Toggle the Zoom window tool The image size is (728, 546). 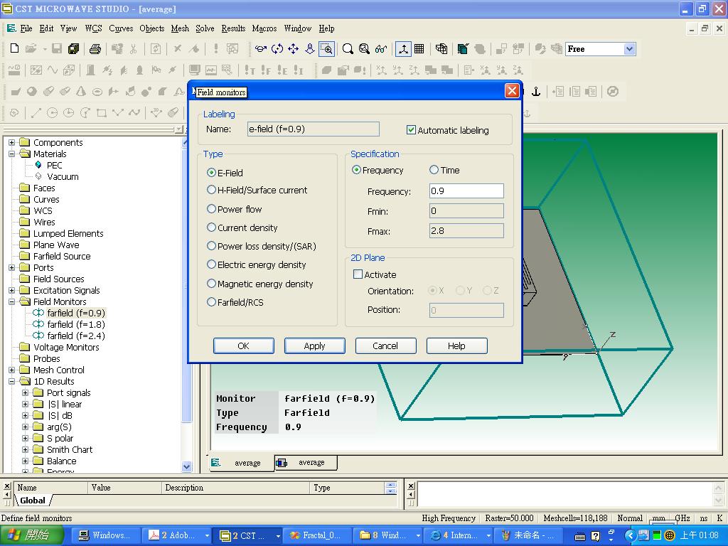coord(327,48)
